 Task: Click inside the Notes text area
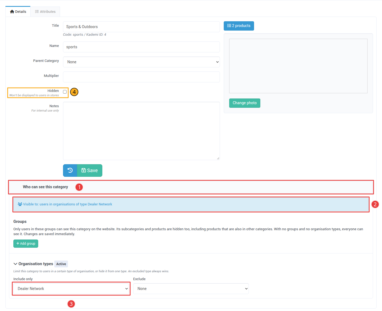coord(141,131)
